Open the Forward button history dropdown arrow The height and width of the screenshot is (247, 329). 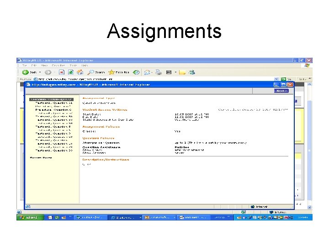54,72
